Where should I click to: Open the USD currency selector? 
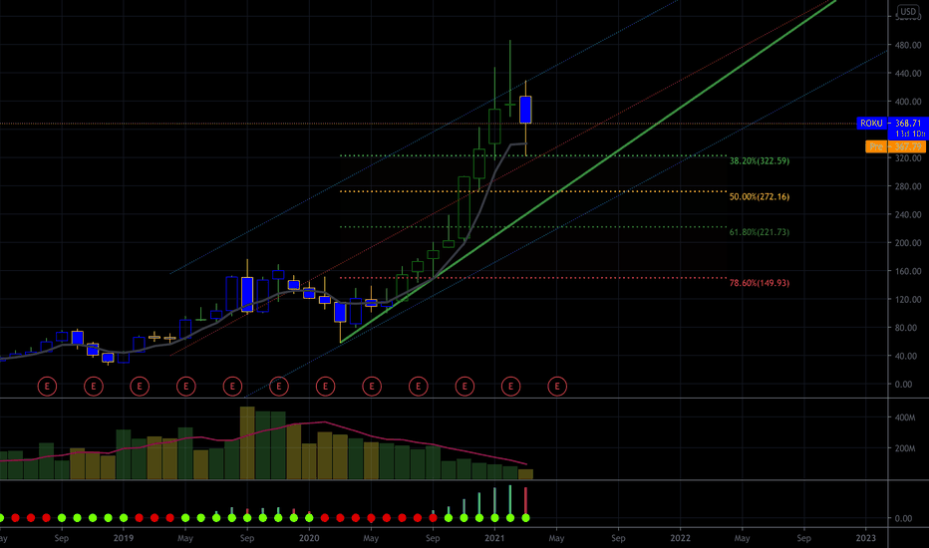coord(908,11)
